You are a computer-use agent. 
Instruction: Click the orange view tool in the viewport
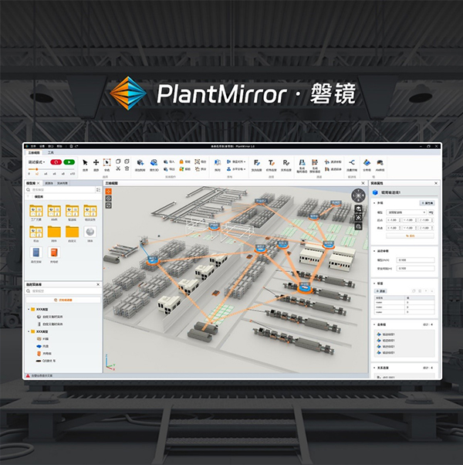(108, 191)
